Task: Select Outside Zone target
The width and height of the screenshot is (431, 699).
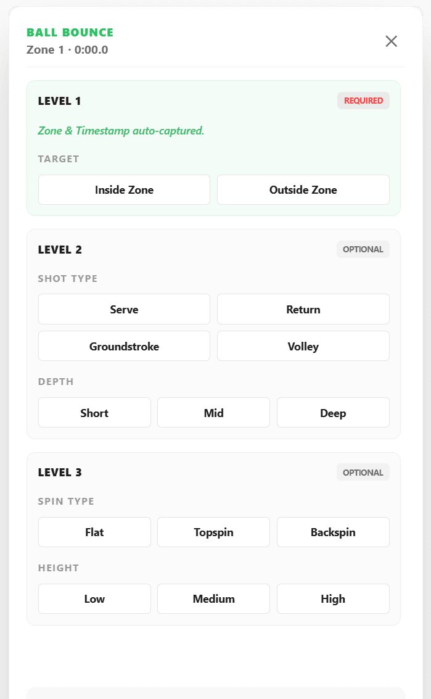Action: 303,190
